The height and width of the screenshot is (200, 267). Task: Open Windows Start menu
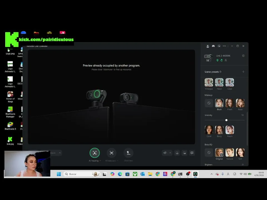(59, 174)
